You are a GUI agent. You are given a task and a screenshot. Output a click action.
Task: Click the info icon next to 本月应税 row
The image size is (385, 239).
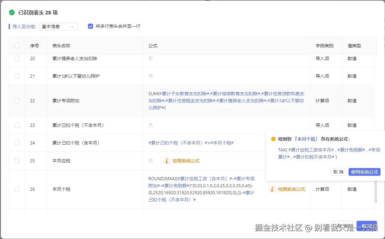coord(167,161)
